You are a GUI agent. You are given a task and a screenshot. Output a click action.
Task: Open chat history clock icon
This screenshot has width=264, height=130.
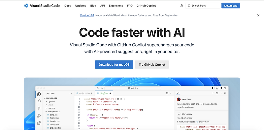click(x=217, y=93)
